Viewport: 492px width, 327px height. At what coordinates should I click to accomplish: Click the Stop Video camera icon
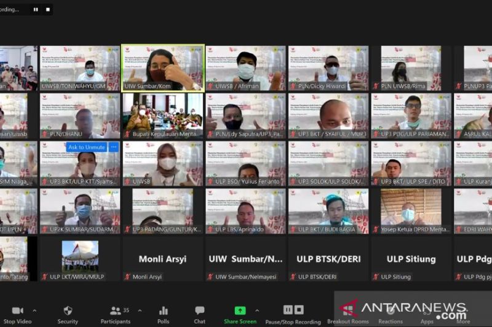coord(18,310)
